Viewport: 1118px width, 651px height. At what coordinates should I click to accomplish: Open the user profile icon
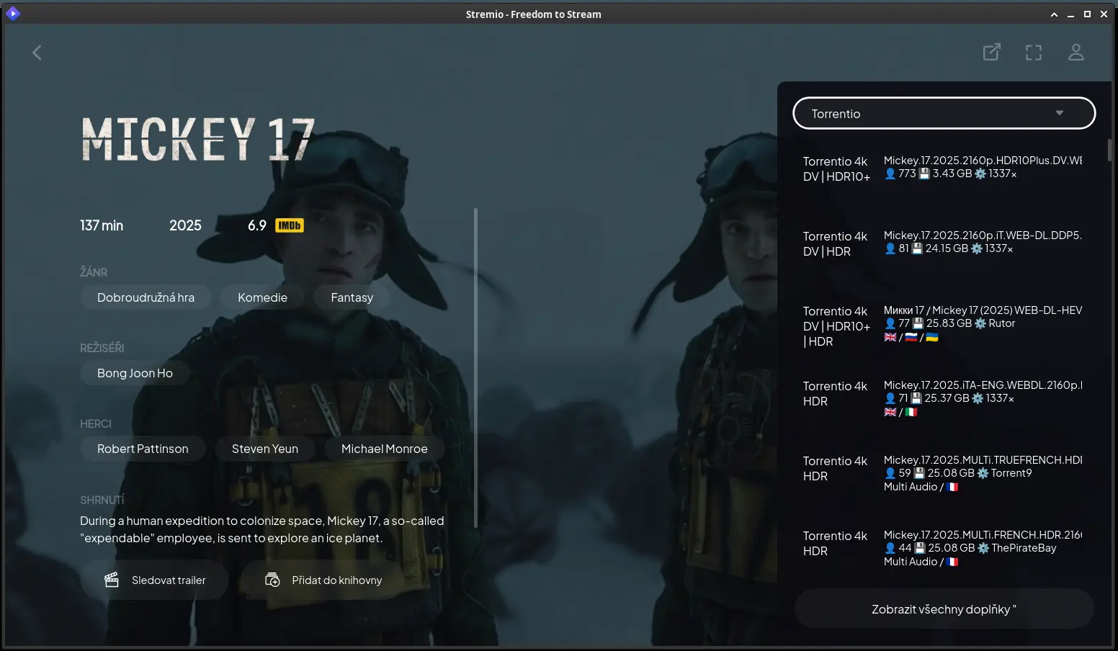coord(1075,52)
